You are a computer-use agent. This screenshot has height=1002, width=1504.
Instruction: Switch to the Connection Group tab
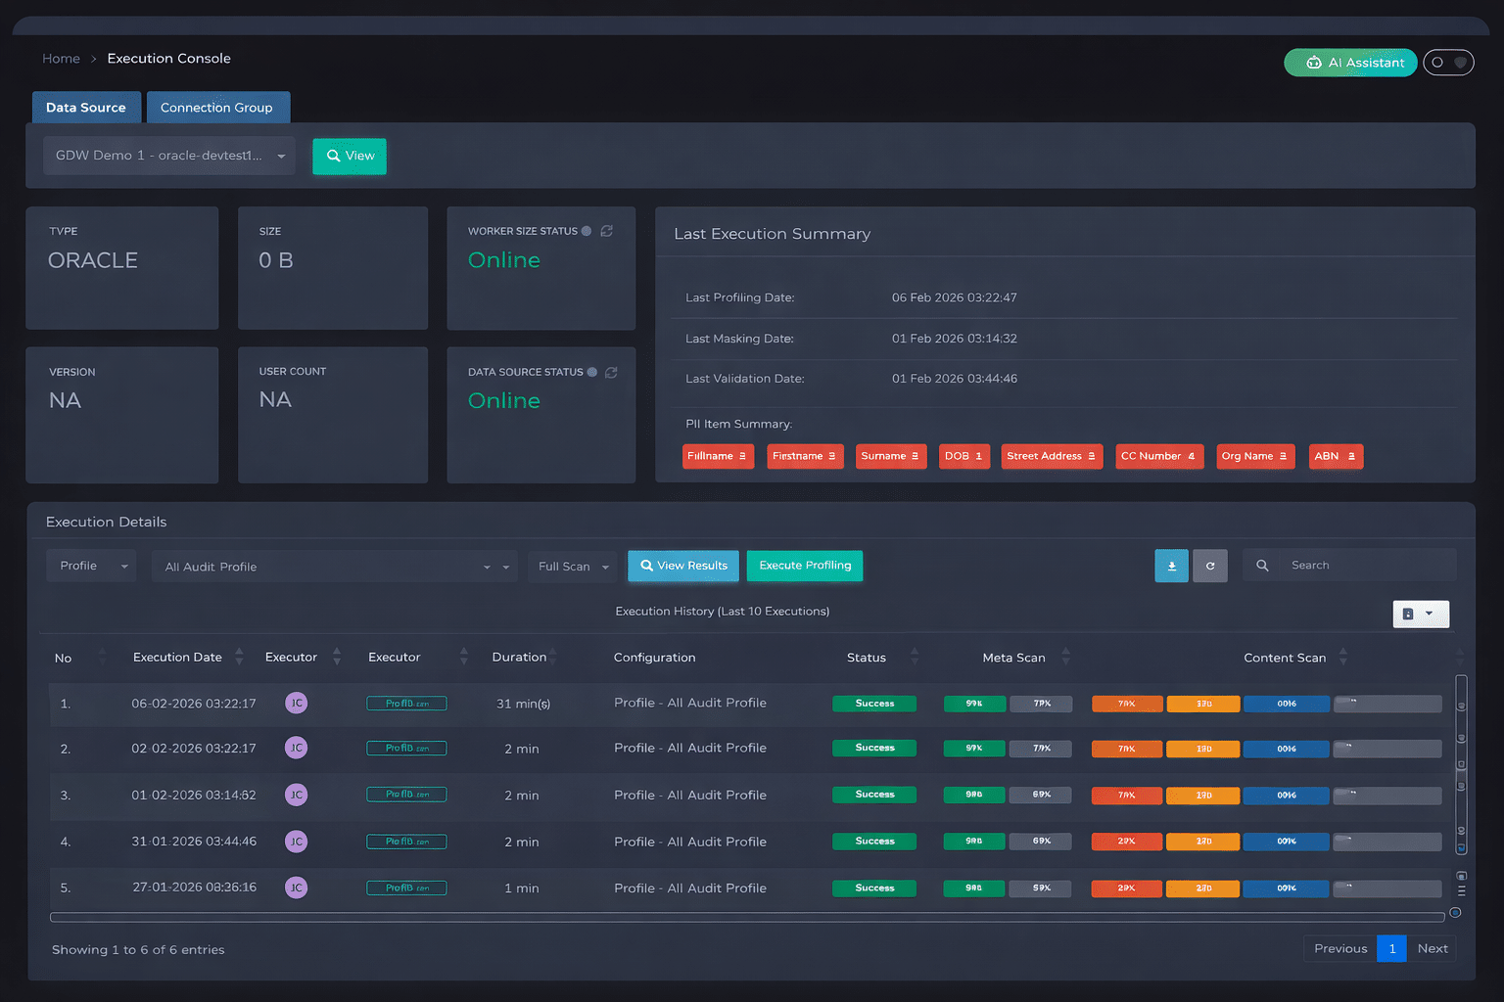[217, 107]
